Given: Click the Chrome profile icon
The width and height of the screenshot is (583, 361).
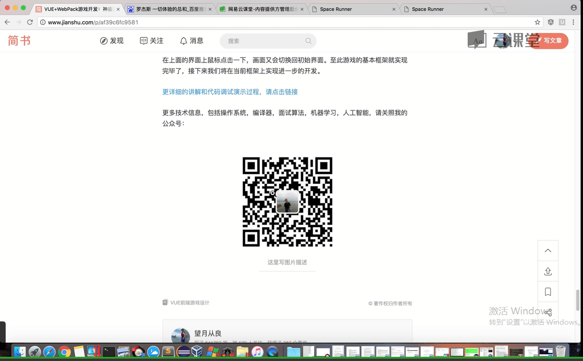Looking at the screenshot, I should pyautogui.click(x=574, y=8).
